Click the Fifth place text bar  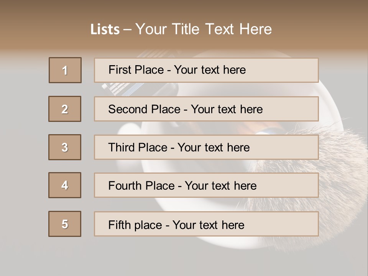point(206,224)
